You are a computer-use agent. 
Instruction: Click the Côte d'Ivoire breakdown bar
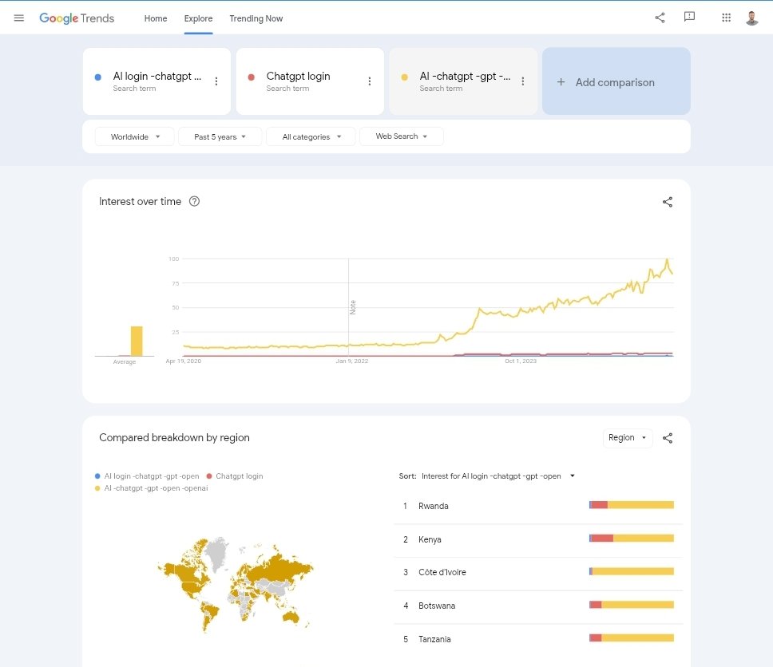click(x=632, y=571)
